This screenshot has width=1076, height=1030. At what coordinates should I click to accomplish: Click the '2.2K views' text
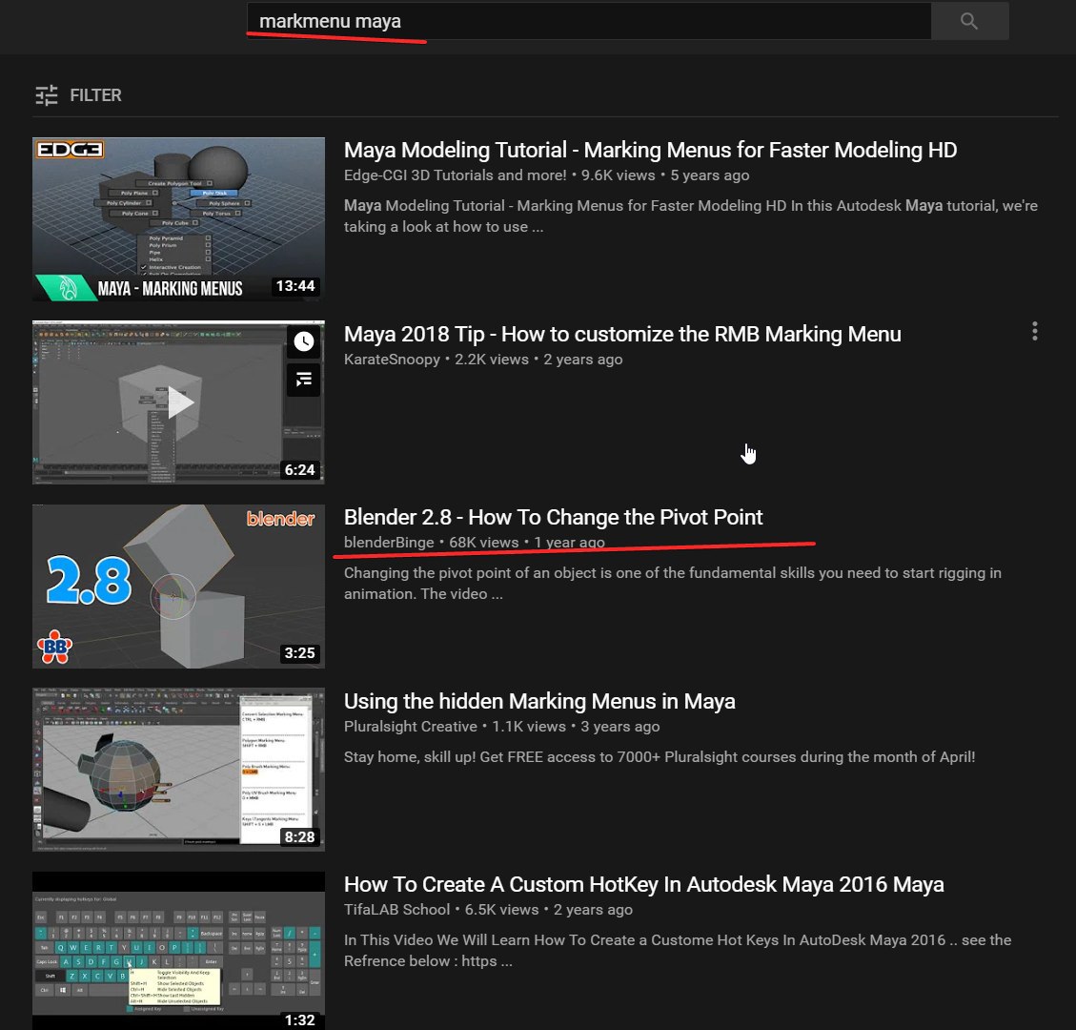pyautogui.click(x=492, y=360)
